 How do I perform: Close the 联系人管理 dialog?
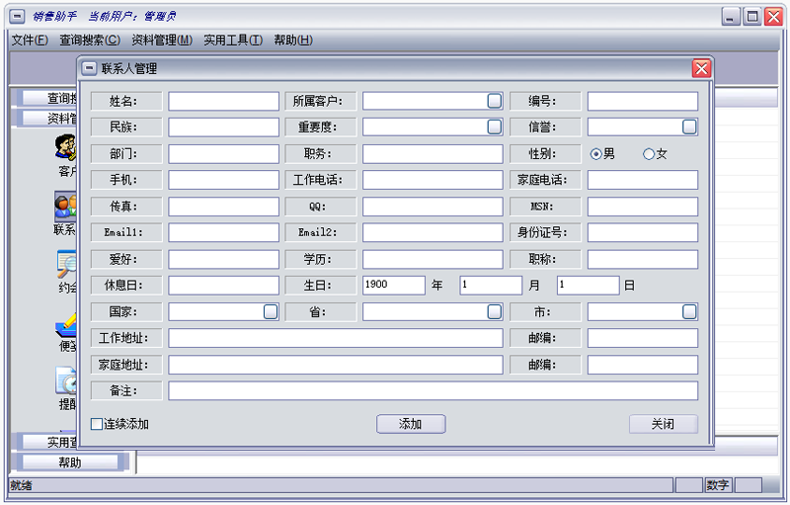point(701,68)
